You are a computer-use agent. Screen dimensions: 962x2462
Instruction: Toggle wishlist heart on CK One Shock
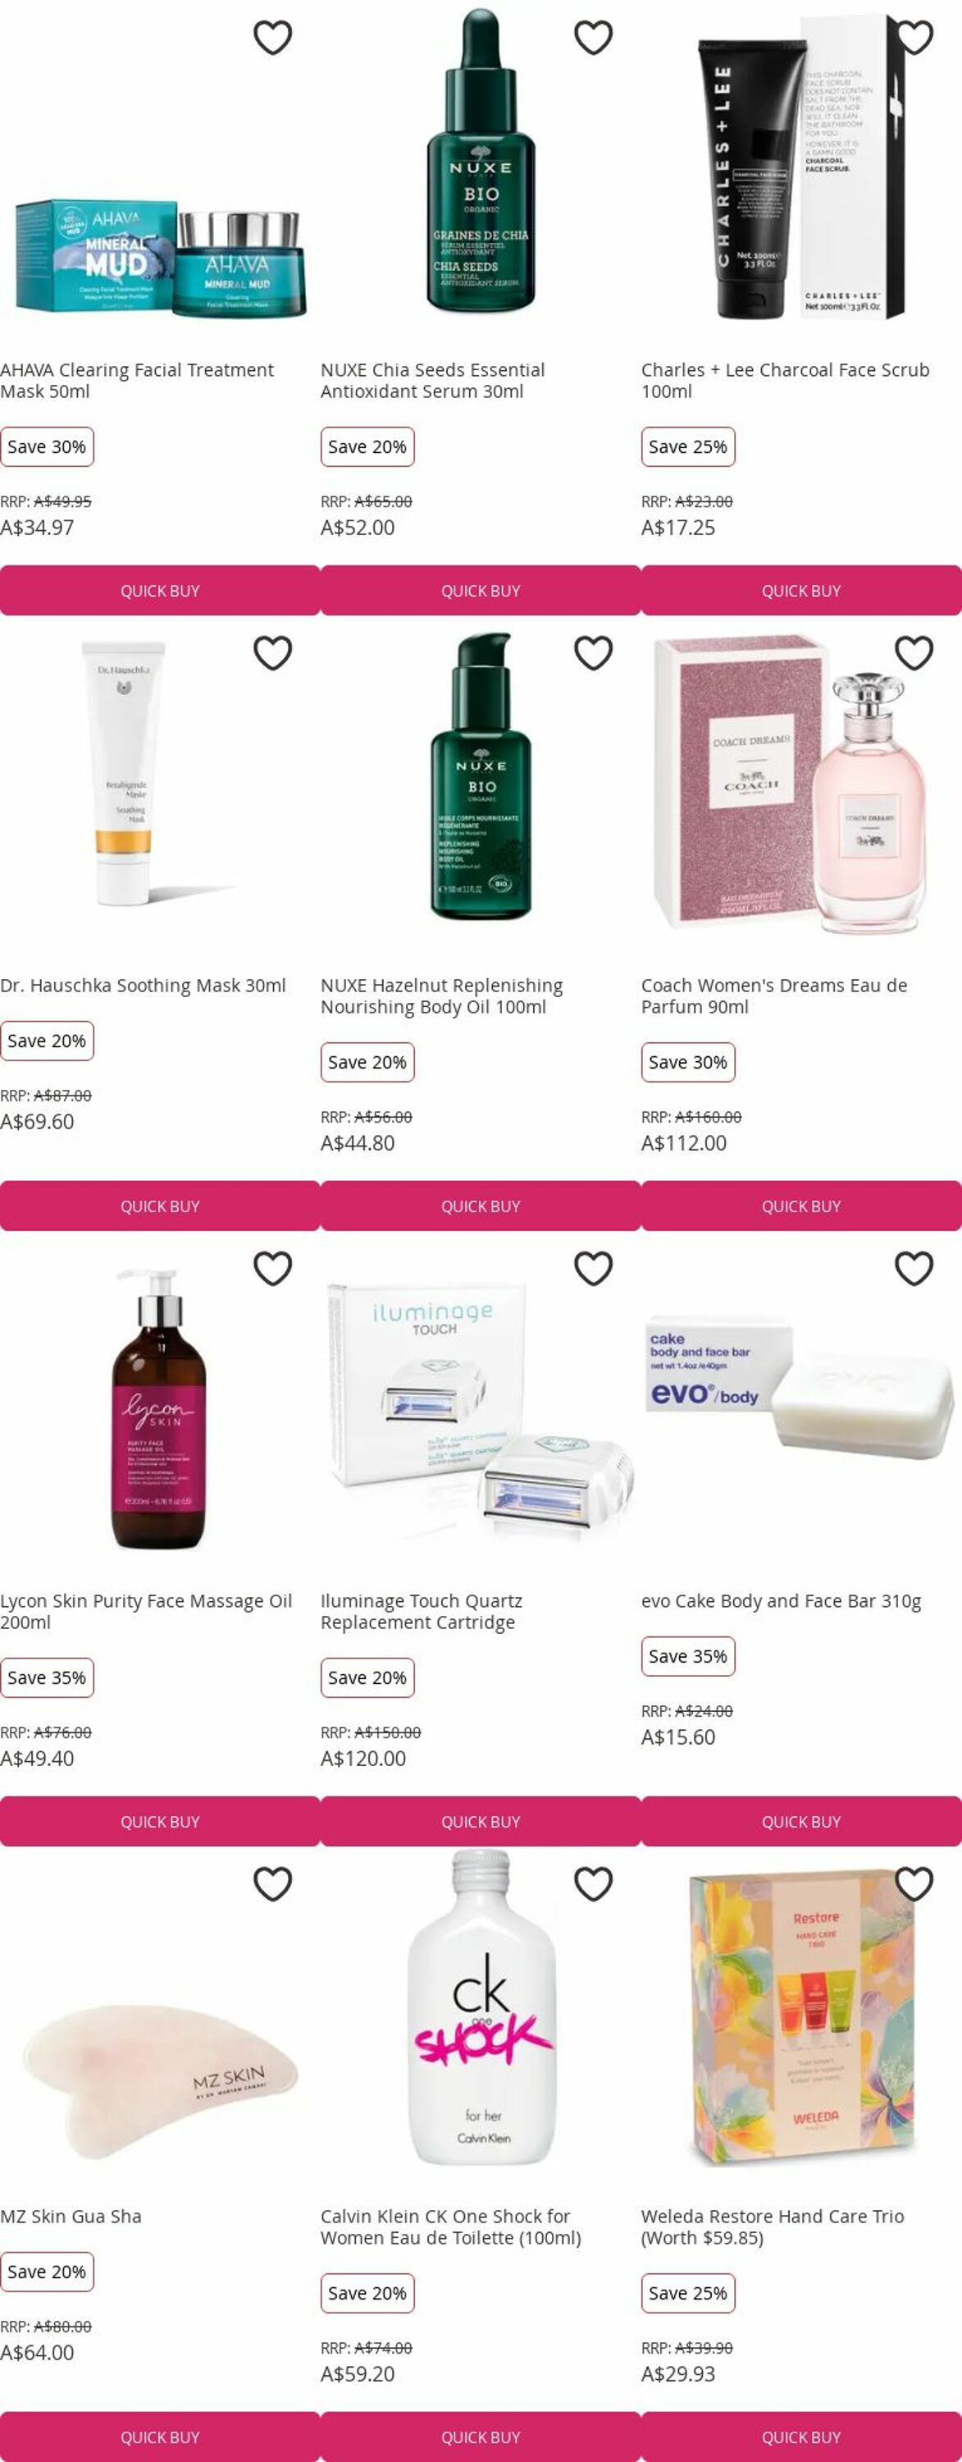coord(593,1885)
